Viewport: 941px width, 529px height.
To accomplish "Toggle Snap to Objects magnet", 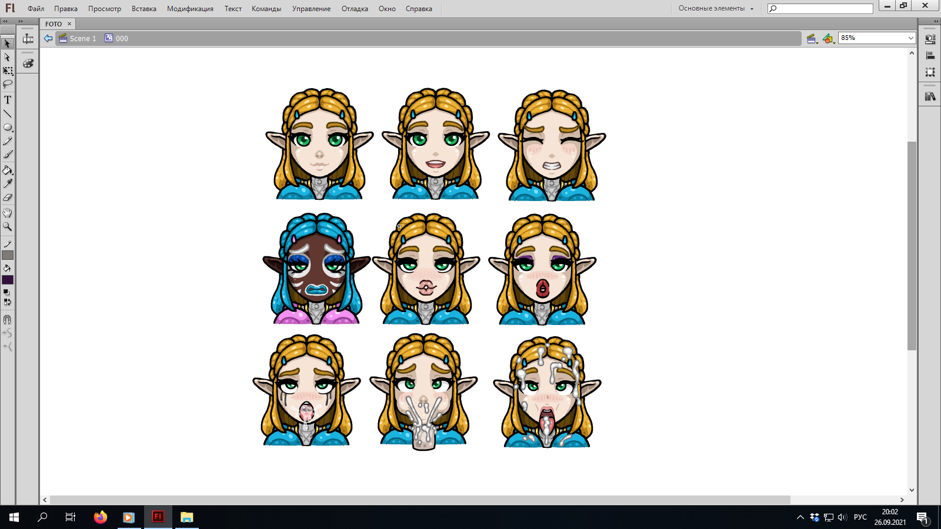I will pyautogui.click(x=7, y=320).
